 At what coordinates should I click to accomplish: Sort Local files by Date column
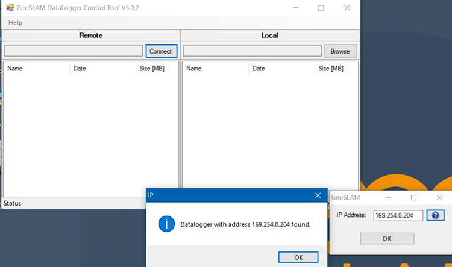(281, 69)
